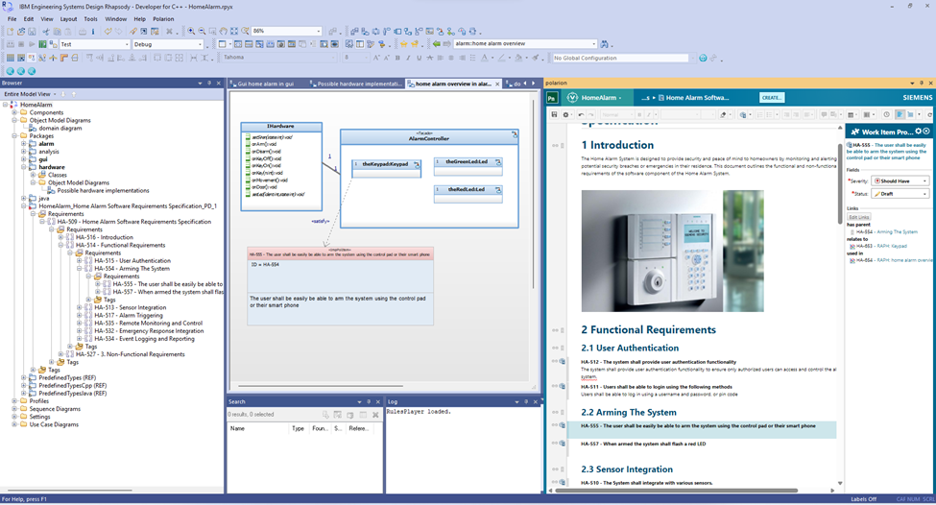Select the Pan hand tool

(224, 31)
